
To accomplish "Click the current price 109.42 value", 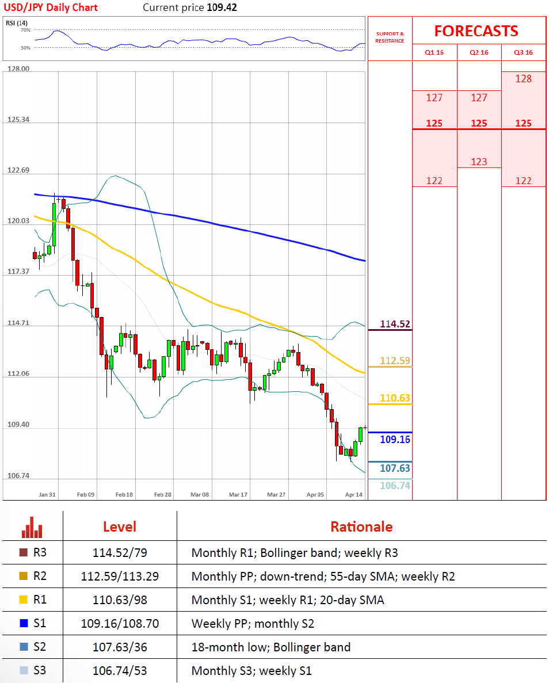I will pos(222,7).
